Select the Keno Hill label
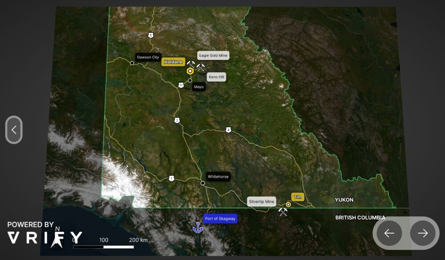Image resolution: width=445 pixels, height=260 pixels. [x=216, y=77]
